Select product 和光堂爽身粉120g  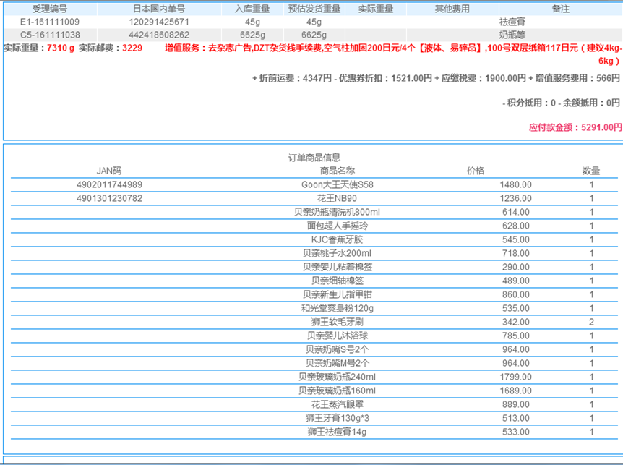338,308
